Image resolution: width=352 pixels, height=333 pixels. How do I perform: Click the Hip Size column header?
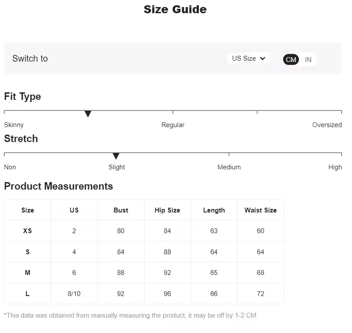(167, 210)
